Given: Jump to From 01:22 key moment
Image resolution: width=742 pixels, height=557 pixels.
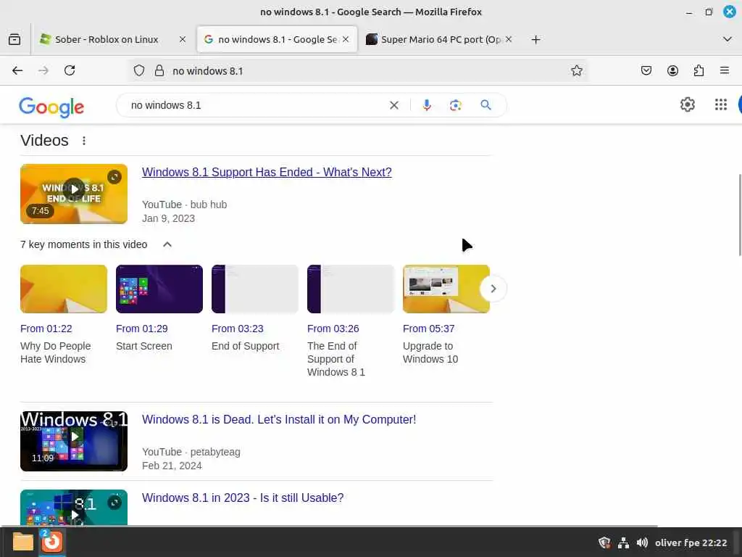Looking at the screenshot, I should (46, 329).
